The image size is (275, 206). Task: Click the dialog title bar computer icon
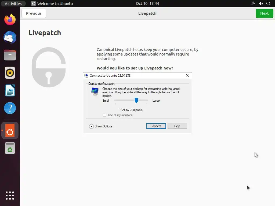[x=86, y=75]
